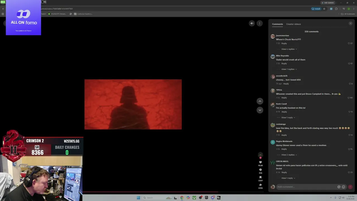Open GREEN ANGEL's profile avatar
Screen dimensions: 357x201
coord(273,162)
